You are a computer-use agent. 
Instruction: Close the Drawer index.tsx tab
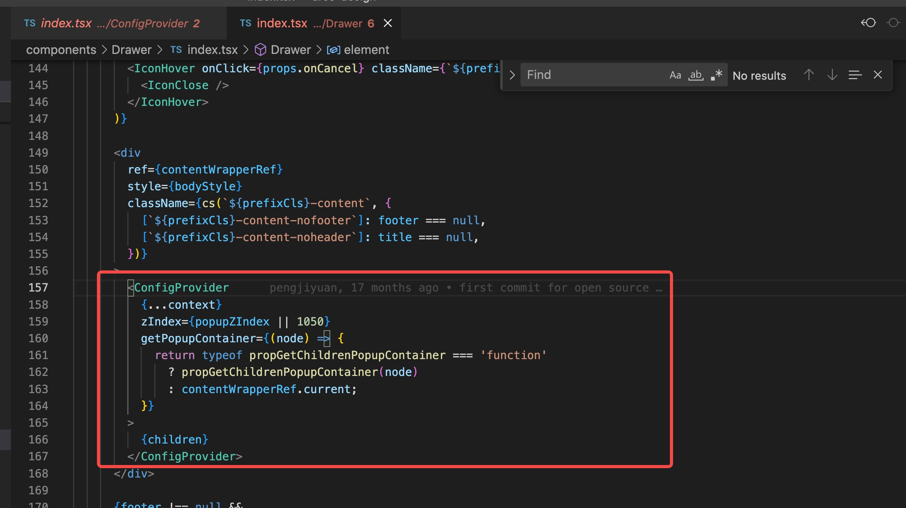[387, 23]
